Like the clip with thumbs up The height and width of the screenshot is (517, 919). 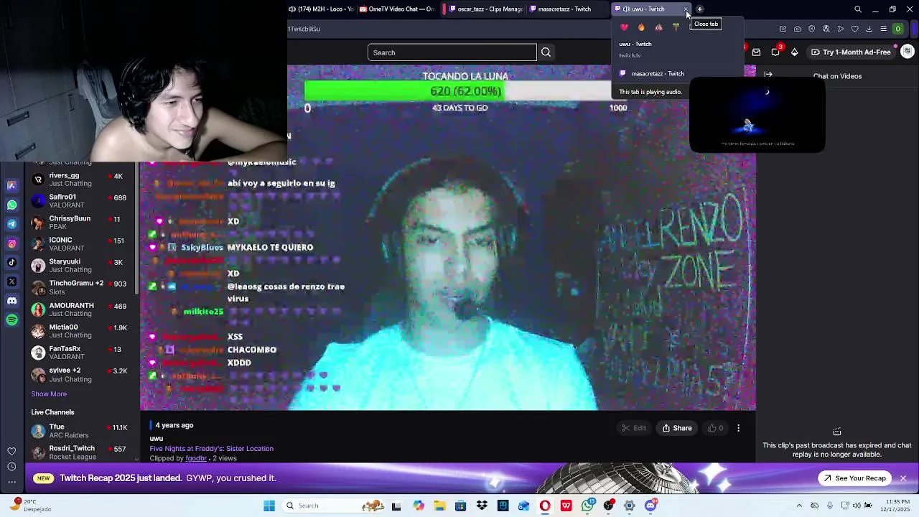pyautogui.click(x=716, y=428)
